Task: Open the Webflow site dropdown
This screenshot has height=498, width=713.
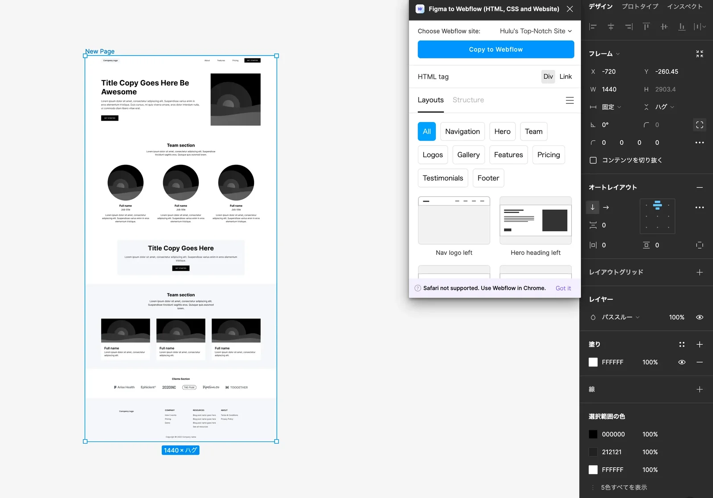Action: coord(536,31)
